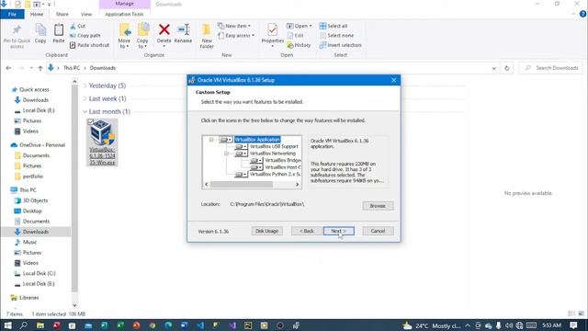Refresh the Downloads folder view
This screenshot has height=331, width=588.
[x=506, y=68]
